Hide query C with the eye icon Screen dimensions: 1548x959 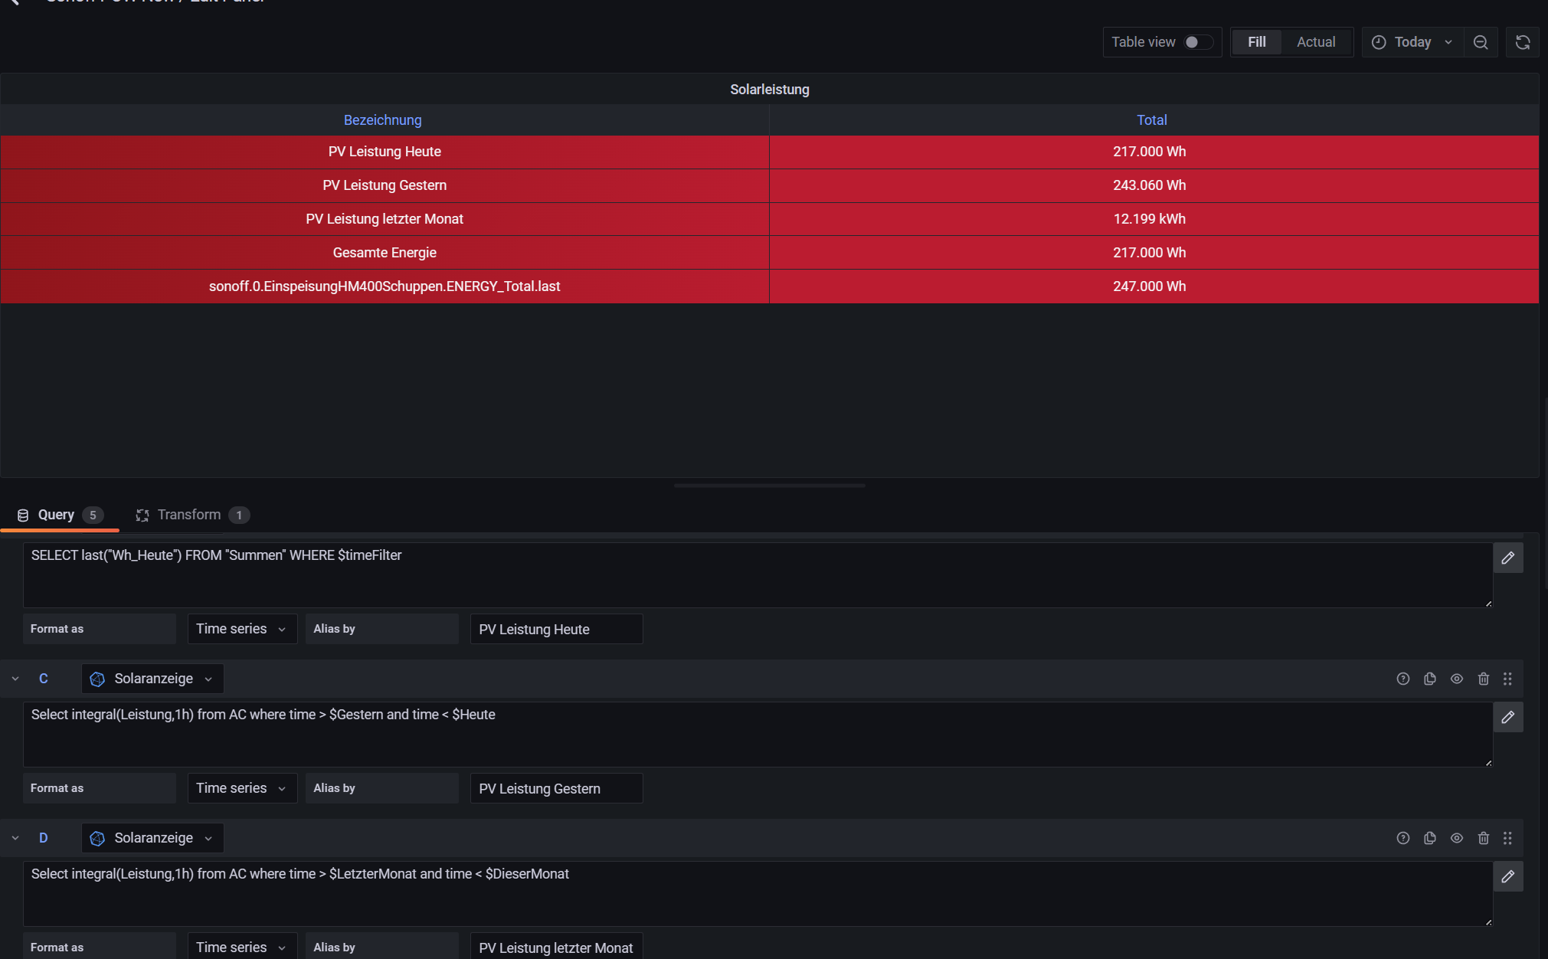[1456, 679]
